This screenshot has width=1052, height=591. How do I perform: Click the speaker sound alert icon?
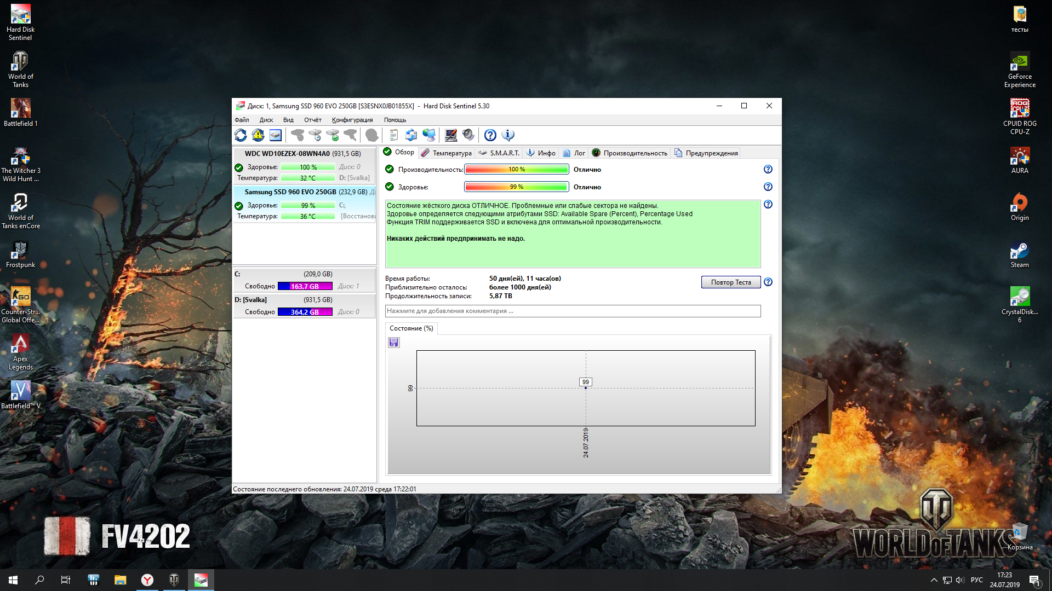point(468,135)
